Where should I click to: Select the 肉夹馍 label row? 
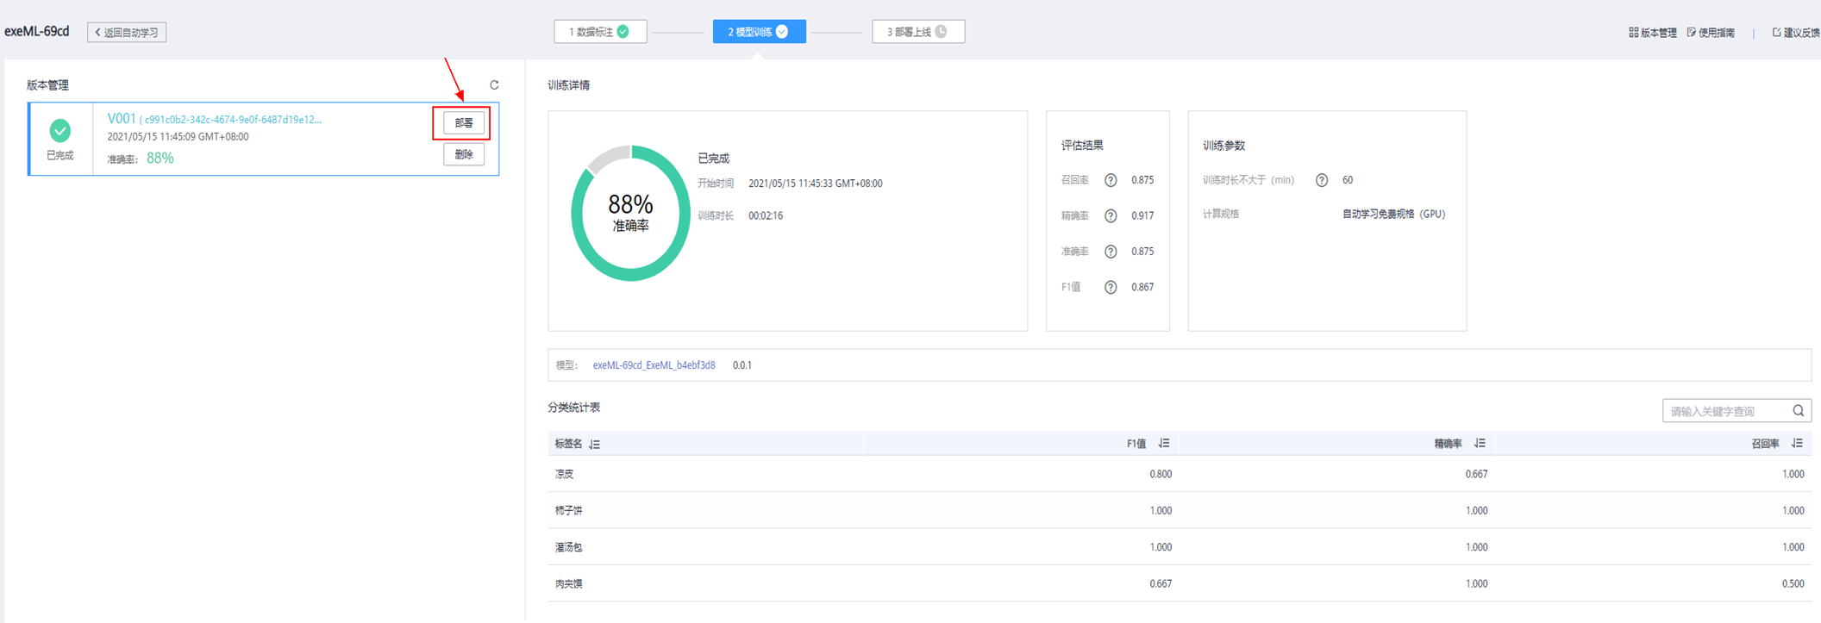tap(1180, 584)
